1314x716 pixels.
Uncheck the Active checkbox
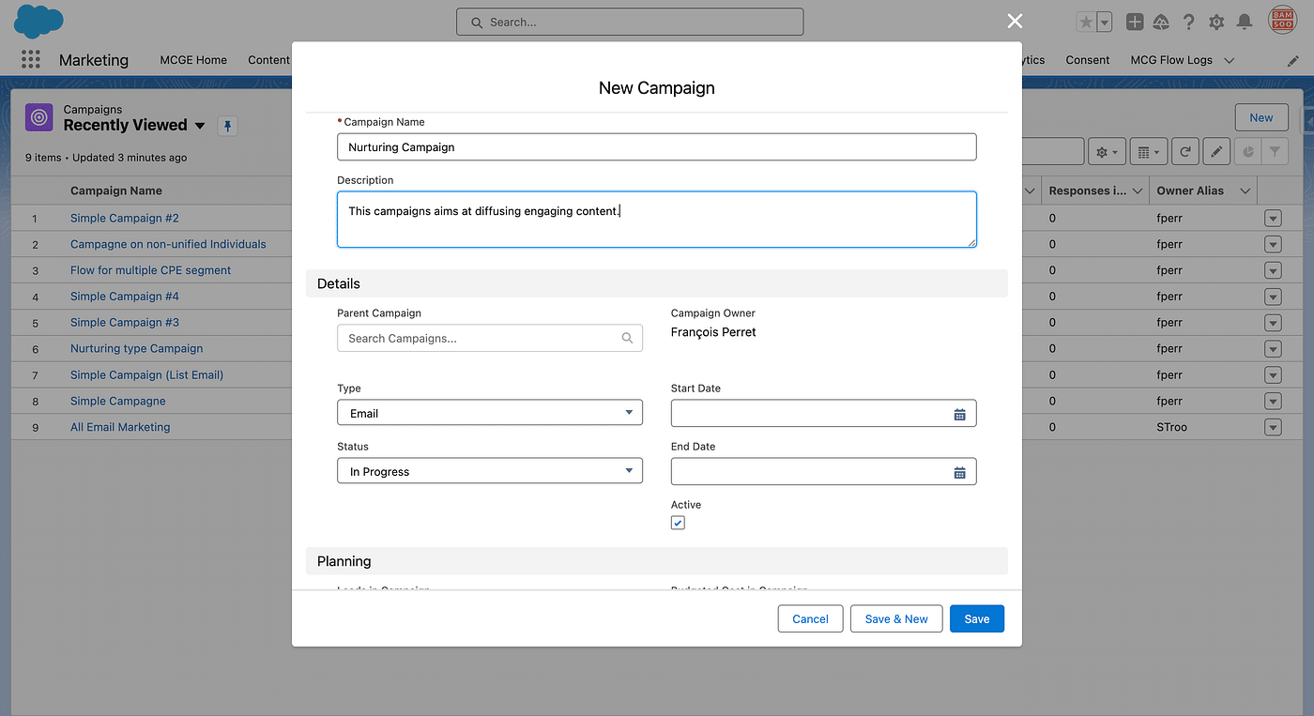click(x=678, y=523)
